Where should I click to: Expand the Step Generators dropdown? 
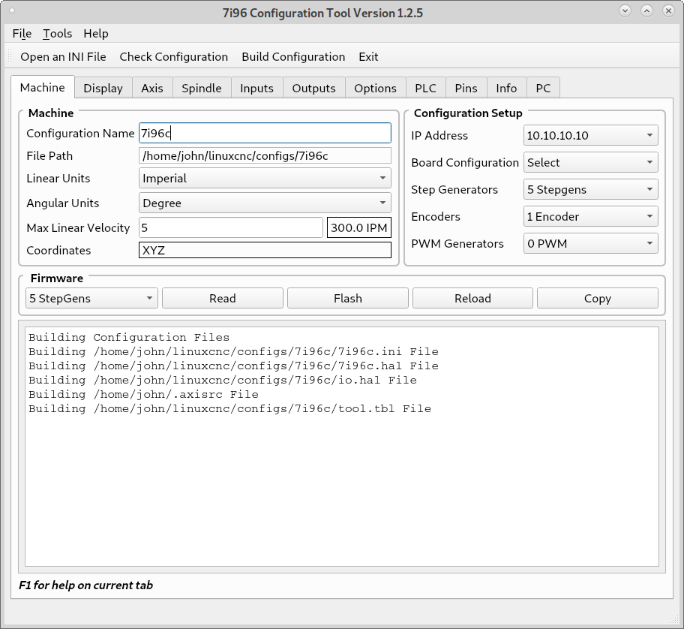(x=591, y=189)
